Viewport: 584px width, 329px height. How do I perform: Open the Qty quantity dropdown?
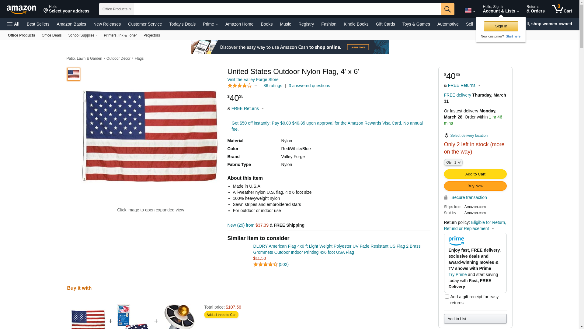453,162
